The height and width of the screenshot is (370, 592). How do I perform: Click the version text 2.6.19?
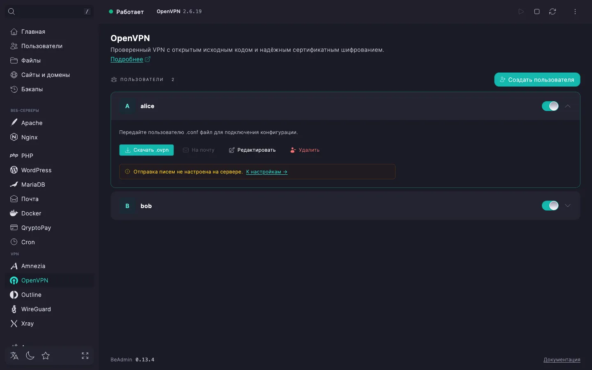click(192, 12)
